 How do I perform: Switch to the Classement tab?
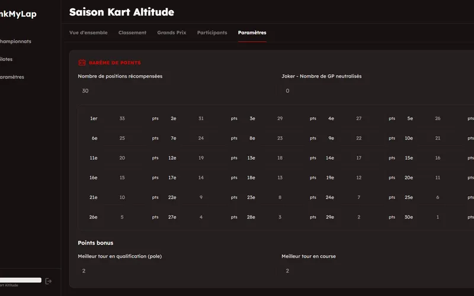tap(132, 33)
